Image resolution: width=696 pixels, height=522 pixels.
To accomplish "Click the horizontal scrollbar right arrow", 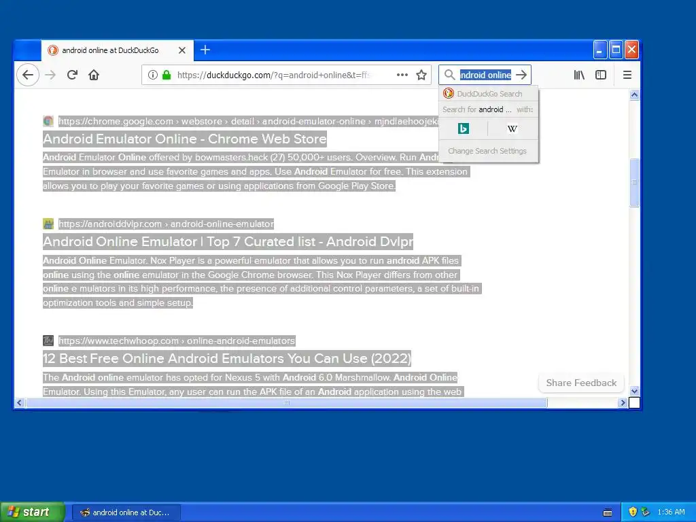I will tap(623, 402).
